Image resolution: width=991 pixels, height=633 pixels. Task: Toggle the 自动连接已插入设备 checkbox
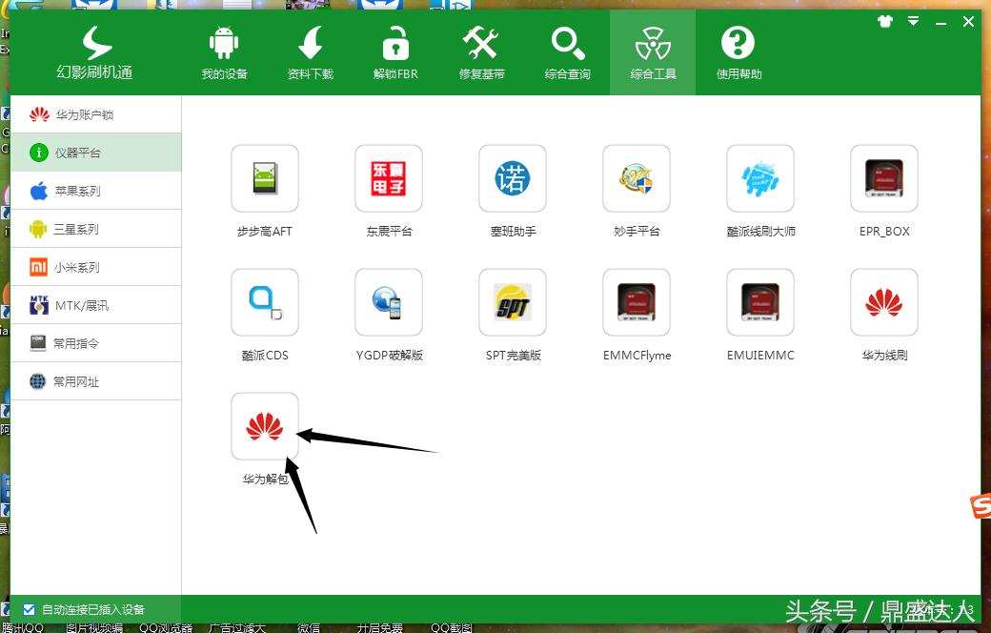click(30, 609)
